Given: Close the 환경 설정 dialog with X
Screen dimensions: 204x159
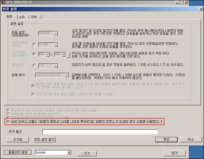Looking at the screenshot, I should (x=201, y=9).
